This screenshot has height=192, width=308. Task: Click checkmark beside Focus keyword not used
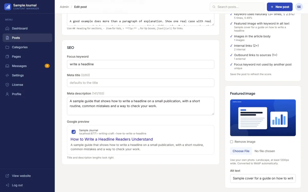[x=231, y=65]
